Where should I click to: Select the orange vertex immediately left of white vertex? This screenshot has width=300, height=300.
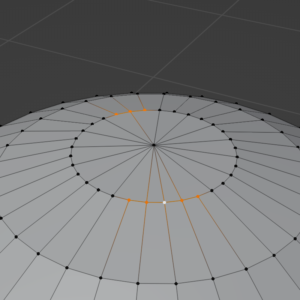pos(147,202)
